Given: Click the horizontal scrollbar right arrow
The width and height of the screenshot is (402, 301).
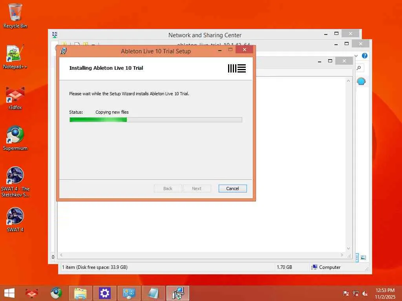Looking at the screenshot, I should pos(342,255).
